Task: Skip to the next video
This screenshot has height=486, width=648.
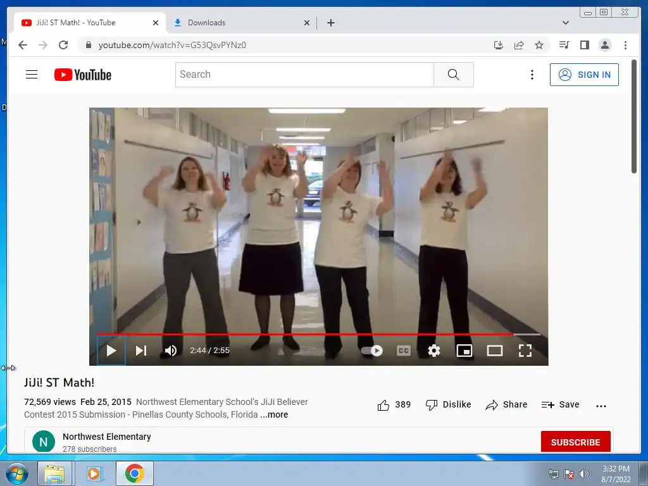Action: (141, 351)
